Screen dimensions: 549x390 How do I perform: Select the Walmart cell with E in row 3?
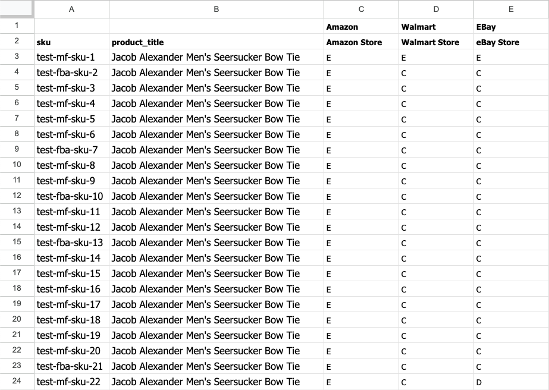click(436, 57)
